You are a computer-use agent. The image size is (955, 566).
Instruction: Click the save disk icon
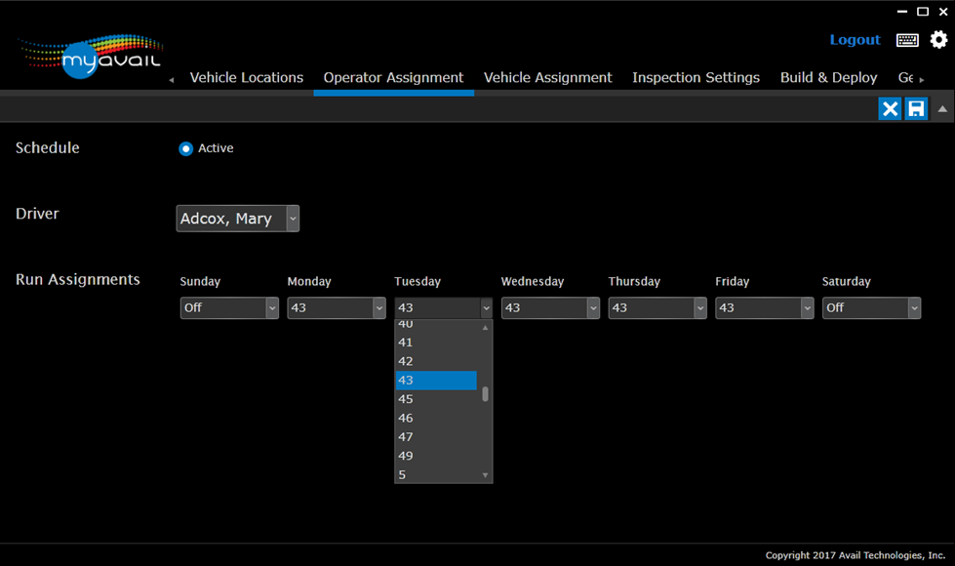click(x=916, y=108)
